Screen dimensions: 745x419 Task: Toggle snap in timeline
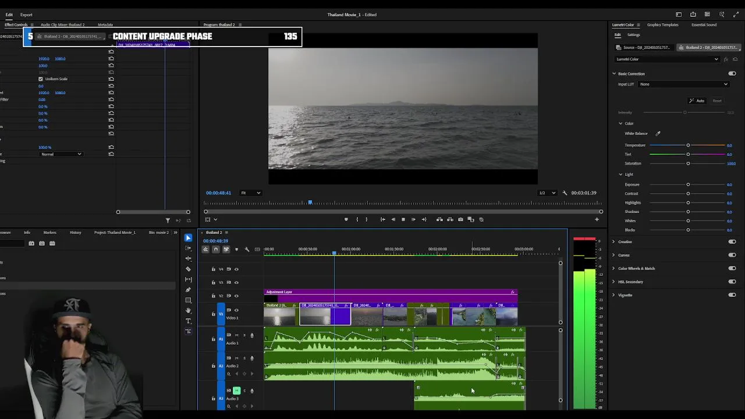216,250
